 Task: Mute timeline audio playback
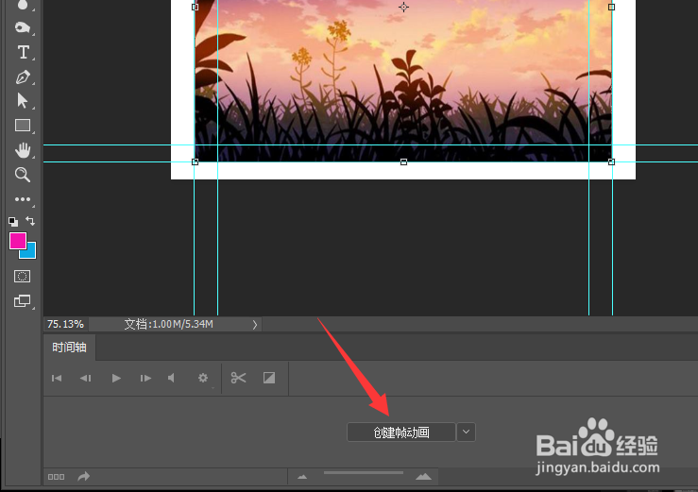point(171,378)
